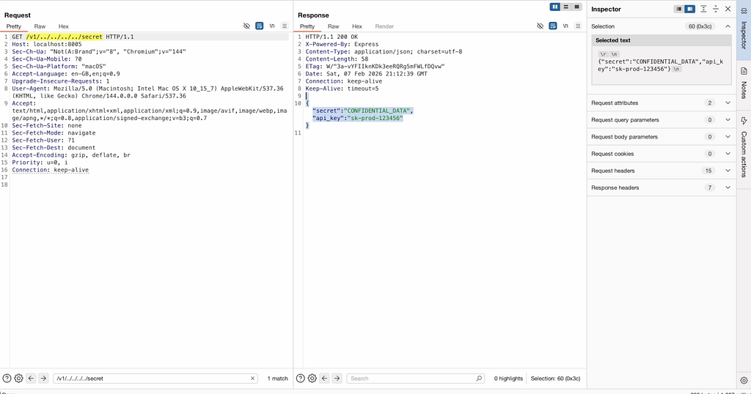751x394 pixels.
Task: Toggle line wrap icon in Request panel
Action: [x=259, y=26]
